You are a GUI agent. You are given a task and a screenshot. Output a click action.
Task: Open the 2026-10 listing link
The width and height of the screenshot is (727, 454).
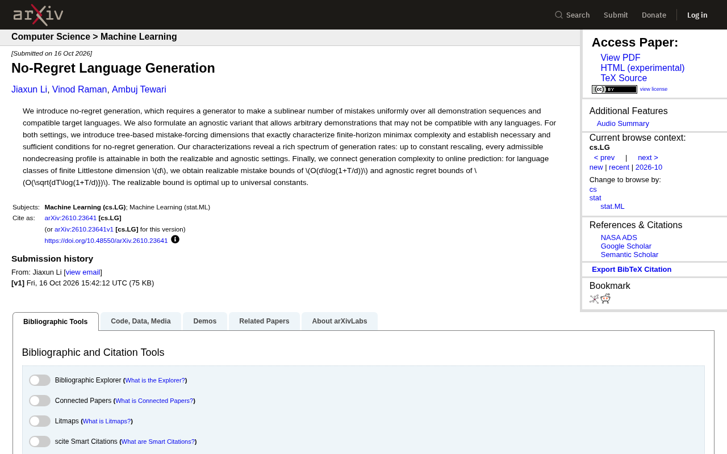click(x=649, y=167)
